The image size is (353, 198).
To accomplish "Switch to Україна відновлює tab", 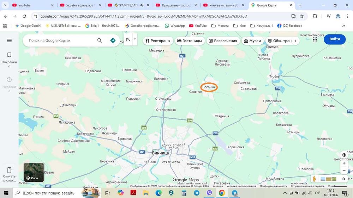I will point(81,5).
